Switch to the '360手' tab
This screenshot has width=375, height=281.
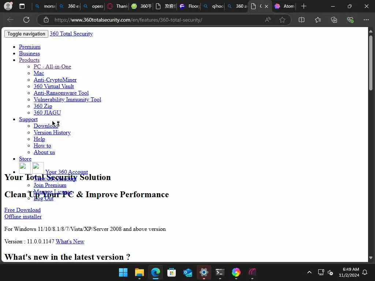tap(141, 6)
